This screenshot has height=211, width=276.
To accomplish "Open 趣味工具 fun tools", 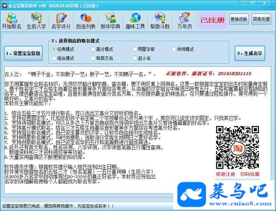I will [135, 20].
